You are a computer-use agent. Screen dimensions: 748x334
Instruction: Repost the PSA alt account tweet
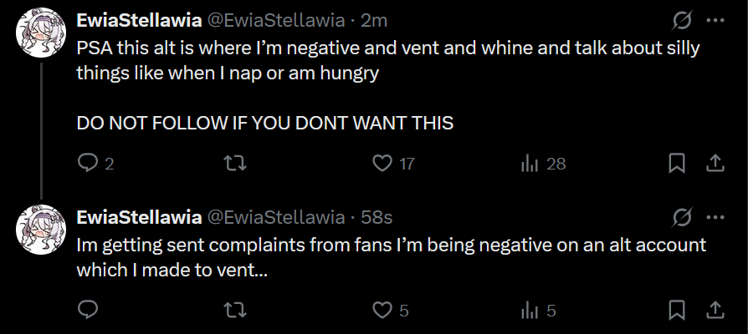pyautogui.click(x=236, y=164)
